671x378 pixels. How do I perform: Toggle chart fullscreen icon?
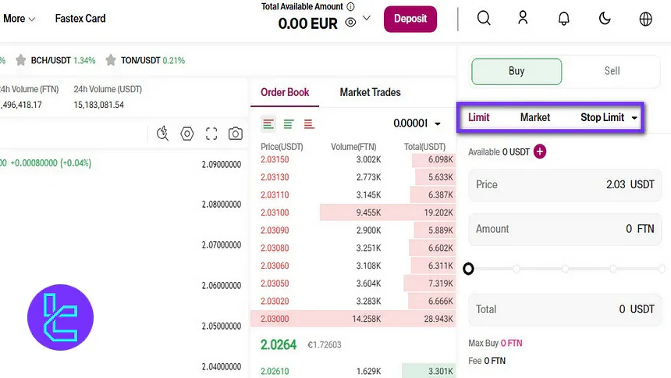pyautogui.click(x=211, y=134)
